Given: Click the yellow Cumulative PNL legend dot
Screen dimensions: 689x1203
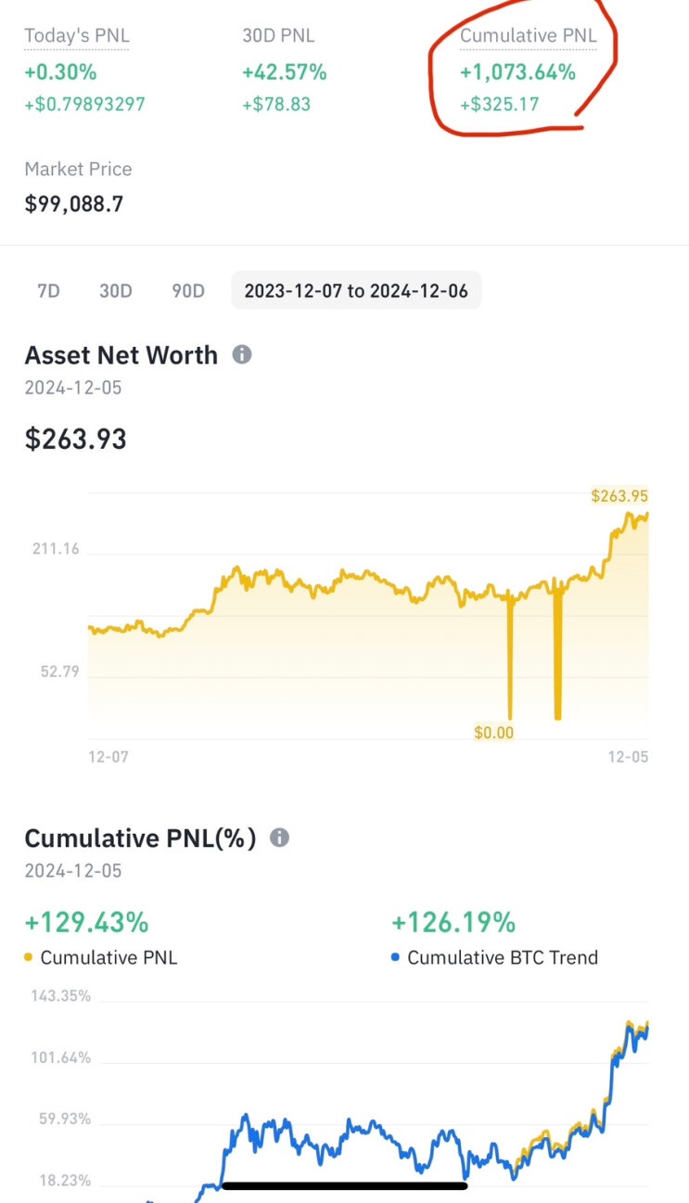Looking at the screenshot, I should (x=29, y=957).
